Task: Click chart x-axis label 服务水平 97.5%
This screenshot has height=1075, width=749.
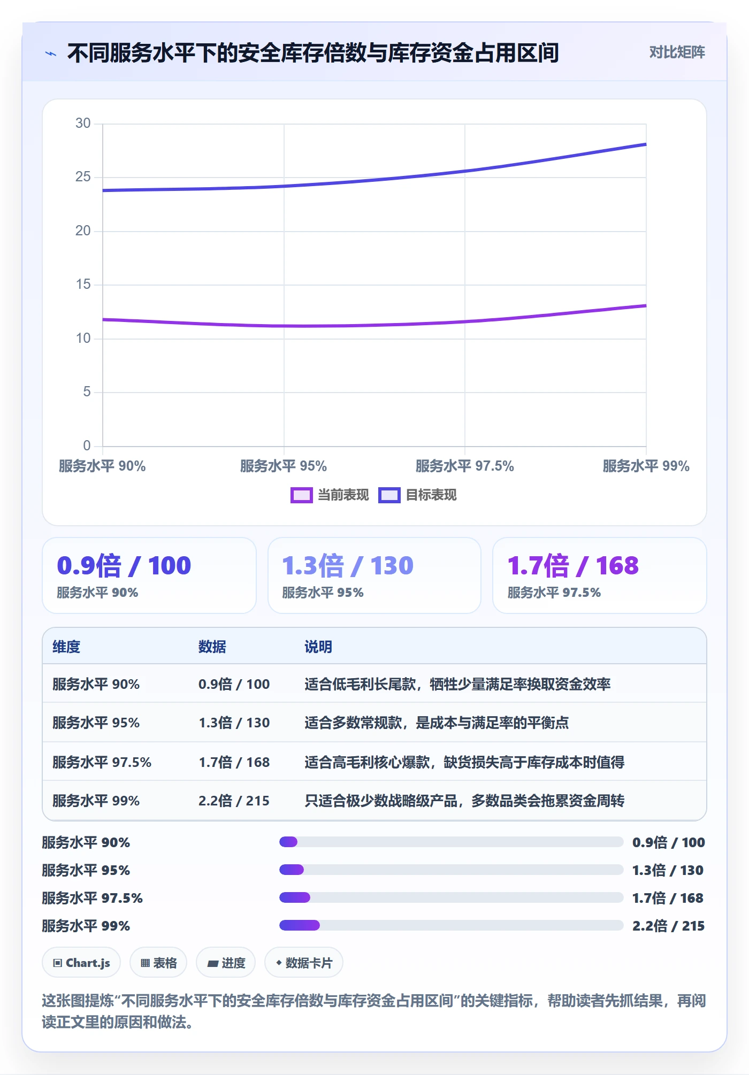Action: click(x=465, y=466)
